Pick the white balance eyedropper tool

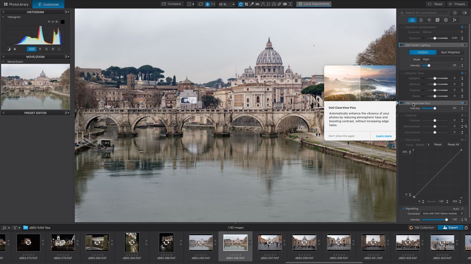tap(252, 4)
